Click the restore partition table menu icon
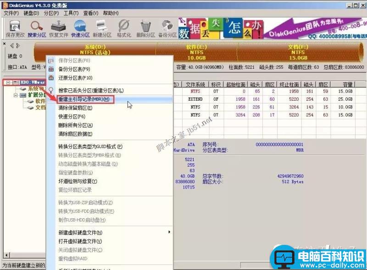 [51, 78]
